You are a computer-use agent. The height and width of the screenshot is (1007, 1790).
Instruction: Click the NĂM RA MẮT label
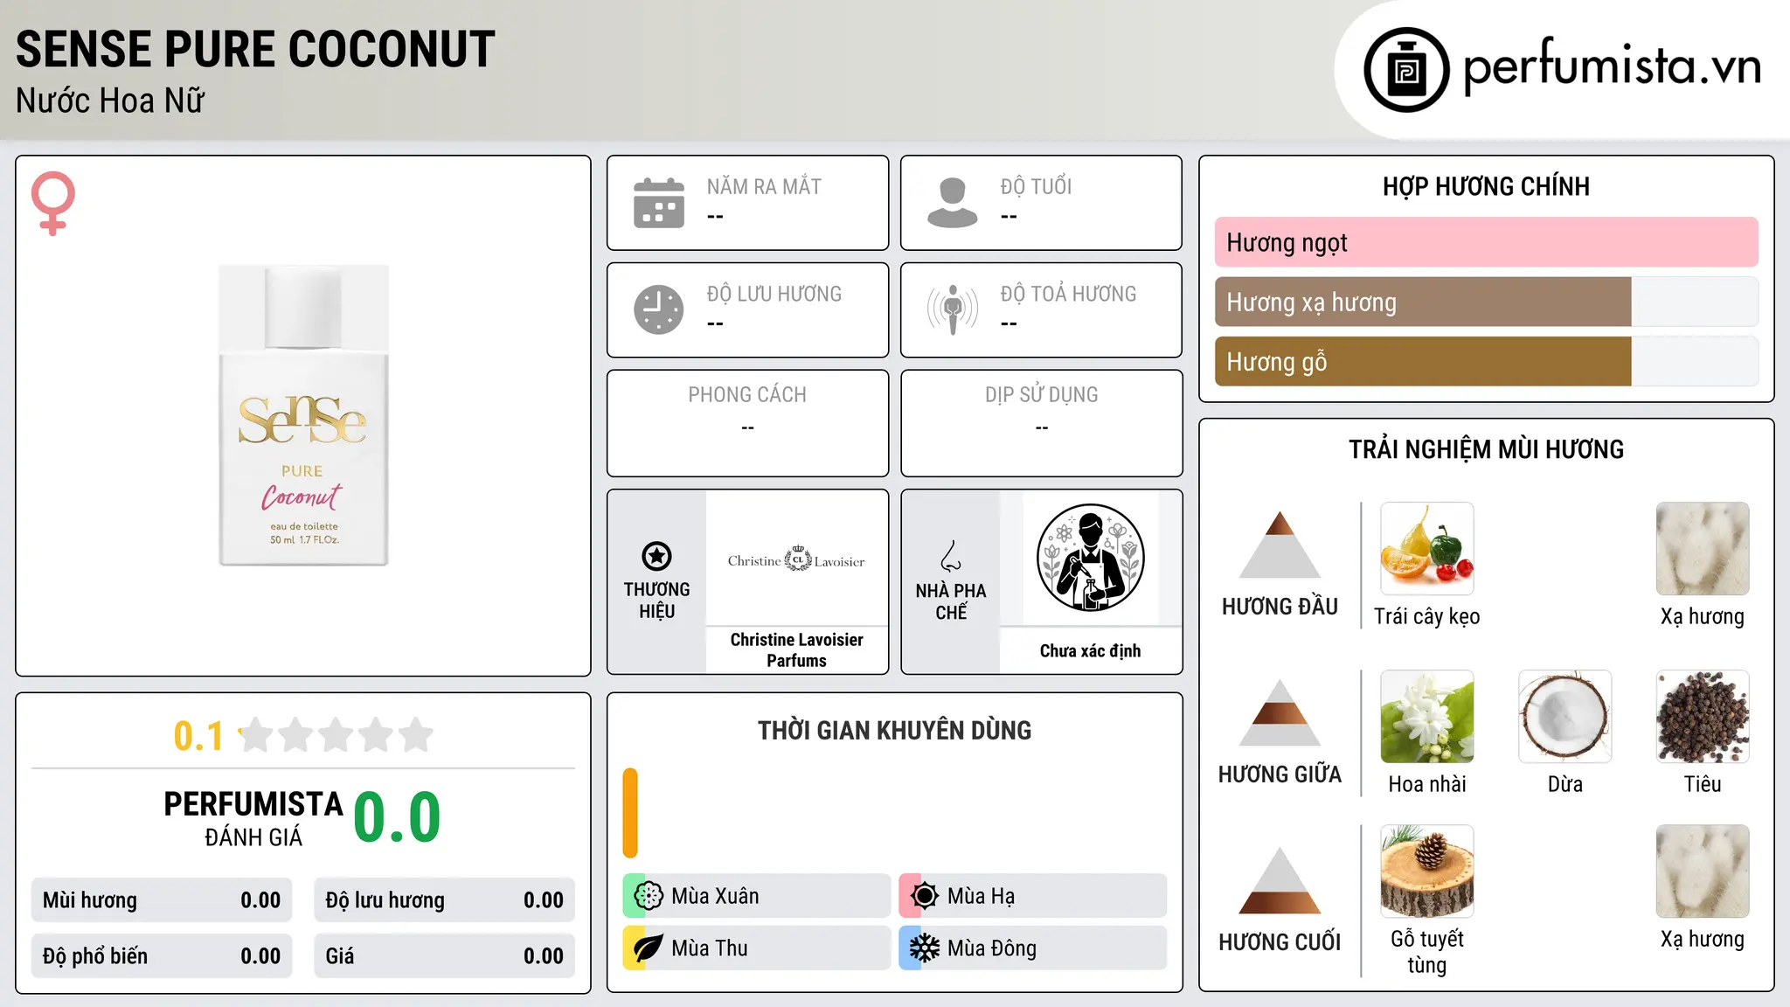coord(764,186)
